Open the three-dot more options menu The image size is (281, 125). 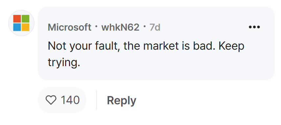pyautogui.click(x=254, y=27)
